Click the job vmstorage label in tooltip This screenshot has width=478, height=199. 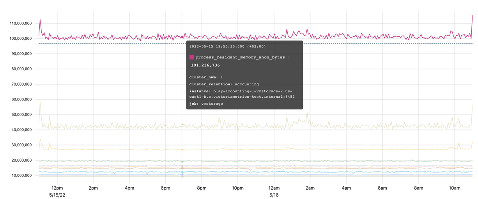(x=206, y=104)
